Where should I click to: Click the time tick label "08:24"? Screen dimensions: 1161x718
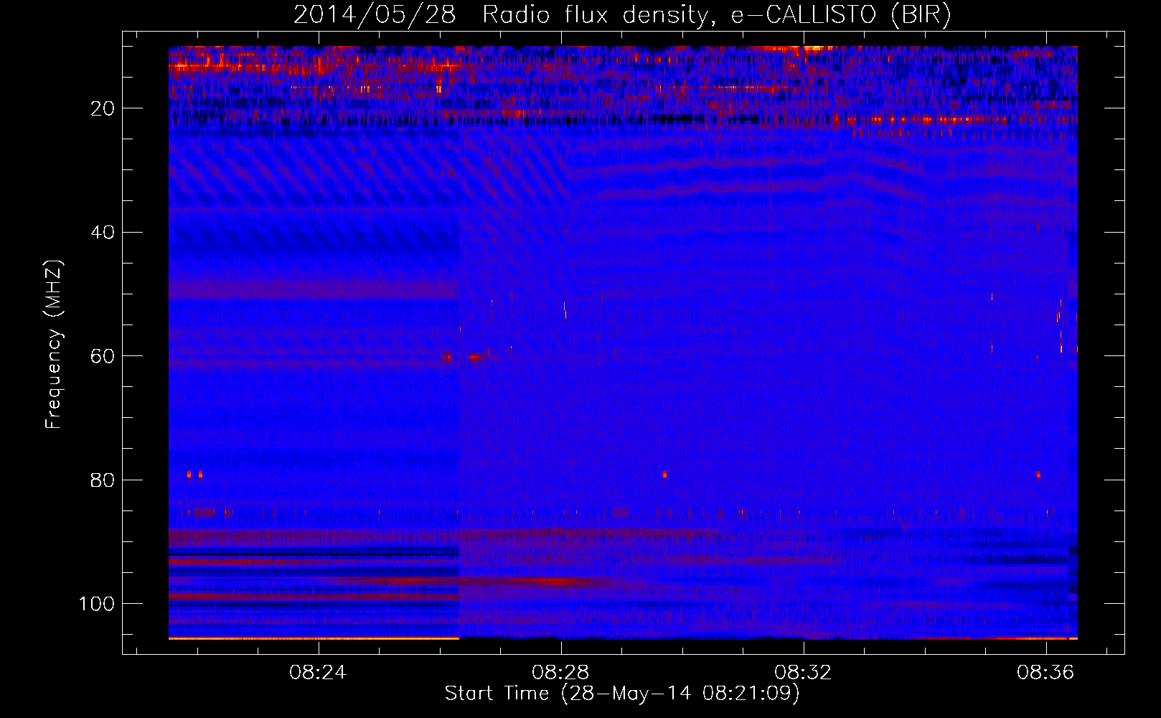tap(318, 673)
